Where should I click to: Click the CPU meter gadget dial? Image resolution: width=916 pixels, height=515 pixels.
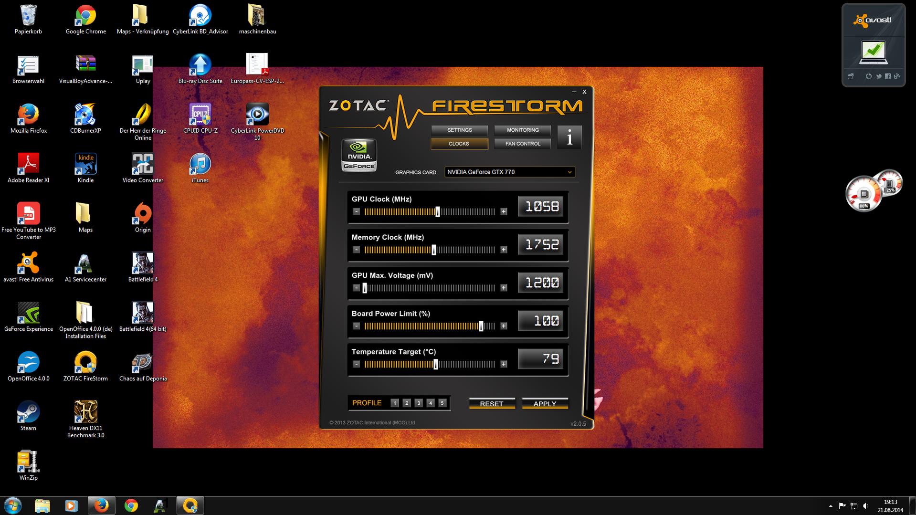point(863,194)
